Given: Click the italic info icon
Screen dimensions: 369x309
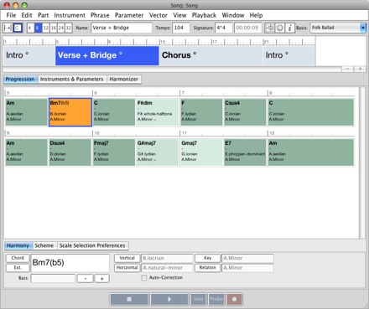Looking at the screenshot, I should (290, 28).
